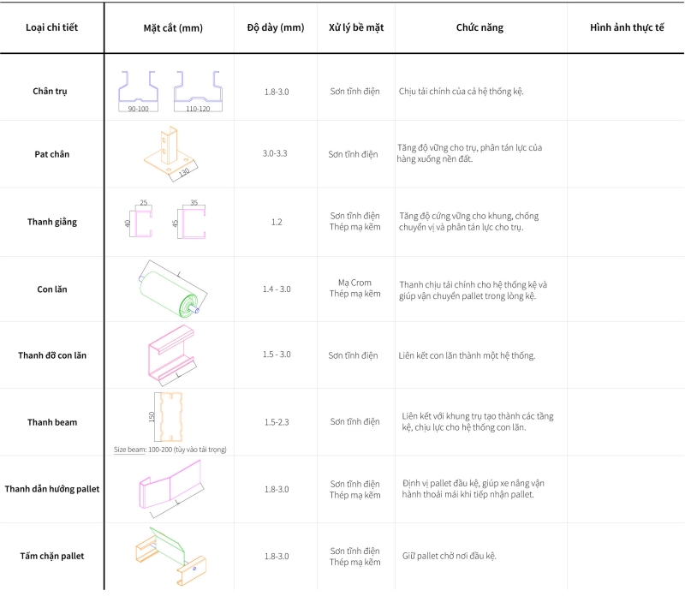Select the Tấm chặn pallet assembly drawing

172,556
